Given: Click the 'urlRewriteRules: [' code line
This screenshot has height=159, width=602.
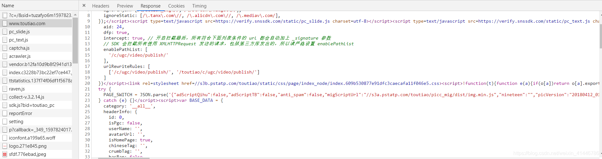Looking at the screenshot, I should pyautogui.click(x=127, y=66).
